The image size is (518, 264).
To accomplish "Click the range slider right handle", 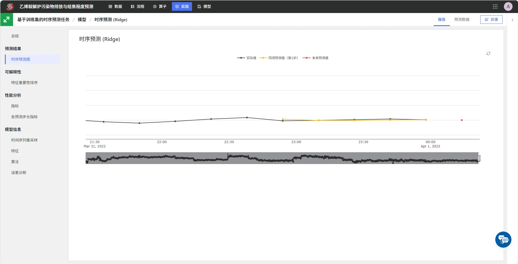I will coord(479,158).
